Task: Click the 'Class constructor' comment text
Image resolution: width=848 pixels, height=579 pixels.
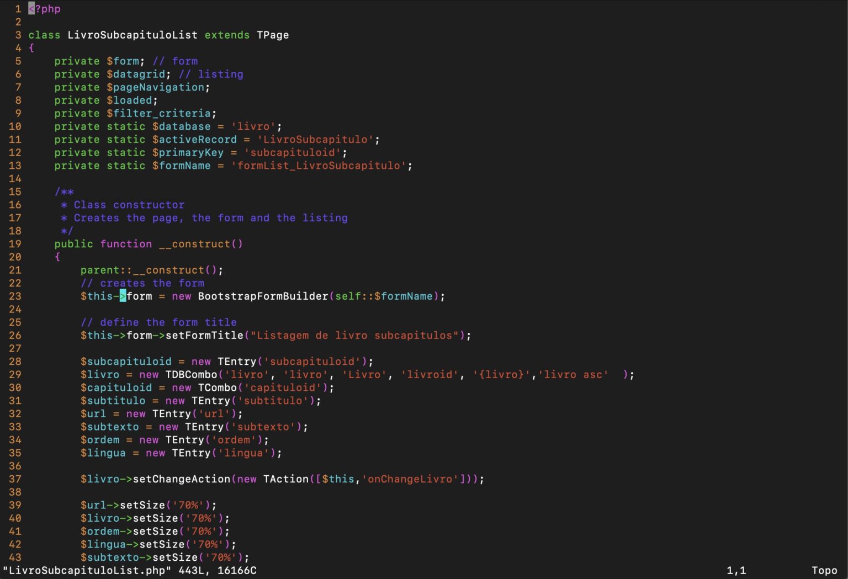Action: pos(129,205)
